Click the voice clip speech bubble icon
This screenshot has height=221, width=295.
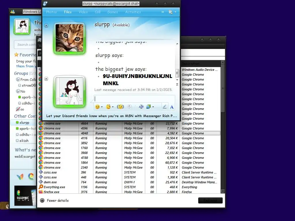129,106
